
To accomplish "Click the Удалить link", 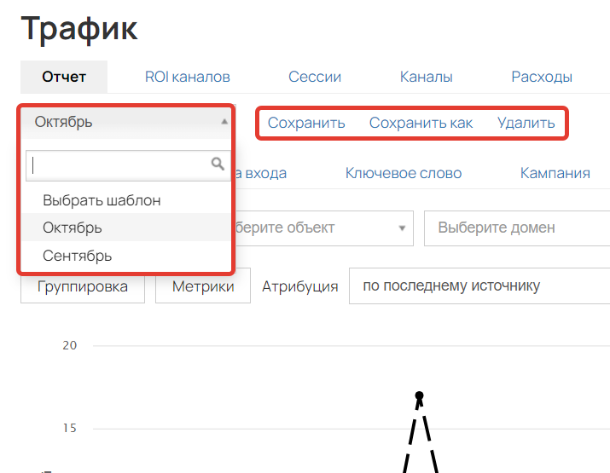I will (x=526, y=123).
